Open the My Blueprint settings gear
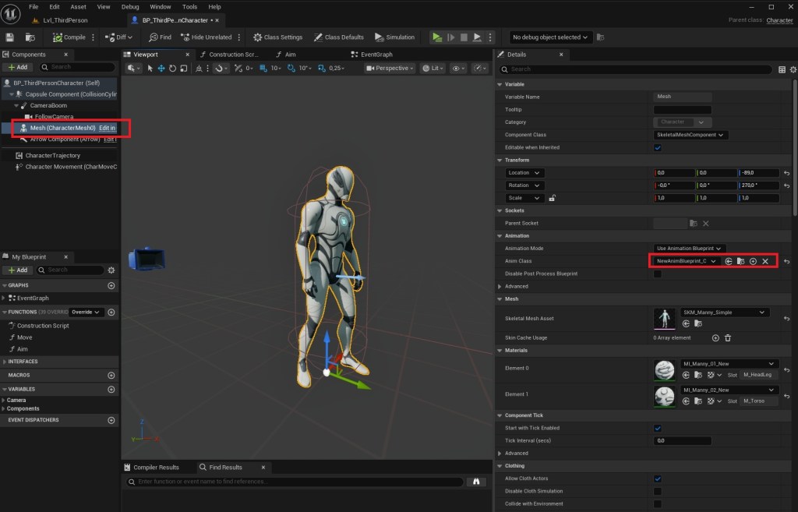798x512 pixels. (111, 270)
